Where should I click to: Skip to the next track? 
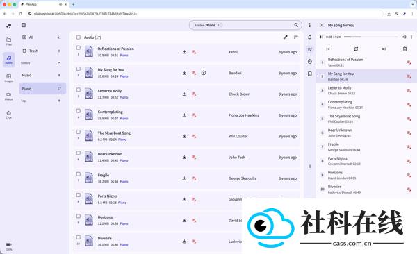[384, 49]
